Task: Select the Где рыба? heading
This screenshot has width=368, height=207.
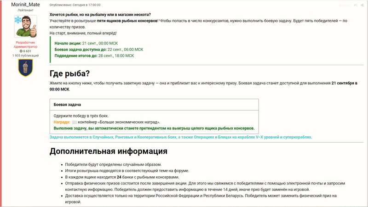Action: (69, 73)
